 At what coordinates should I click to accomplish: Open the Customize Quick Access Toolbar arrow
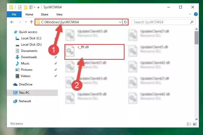[x=38, y=7]
